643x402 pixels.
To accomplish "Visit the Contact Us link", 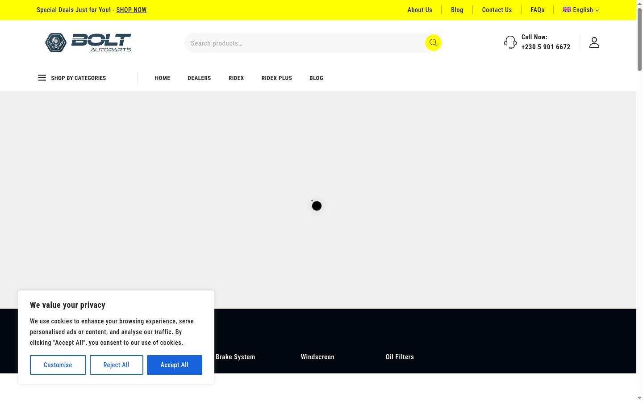I will coord(497,10).
